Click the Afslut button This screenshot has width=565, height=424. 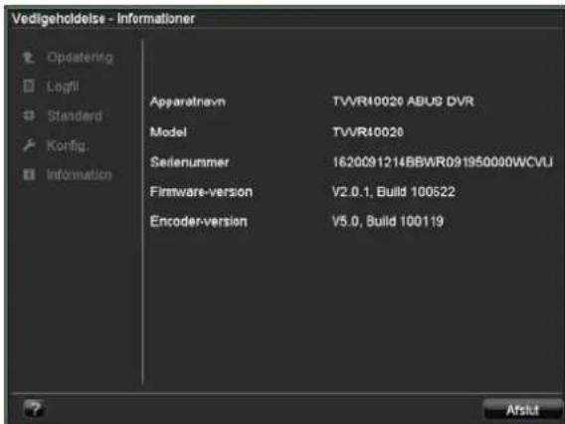[522, 410]
